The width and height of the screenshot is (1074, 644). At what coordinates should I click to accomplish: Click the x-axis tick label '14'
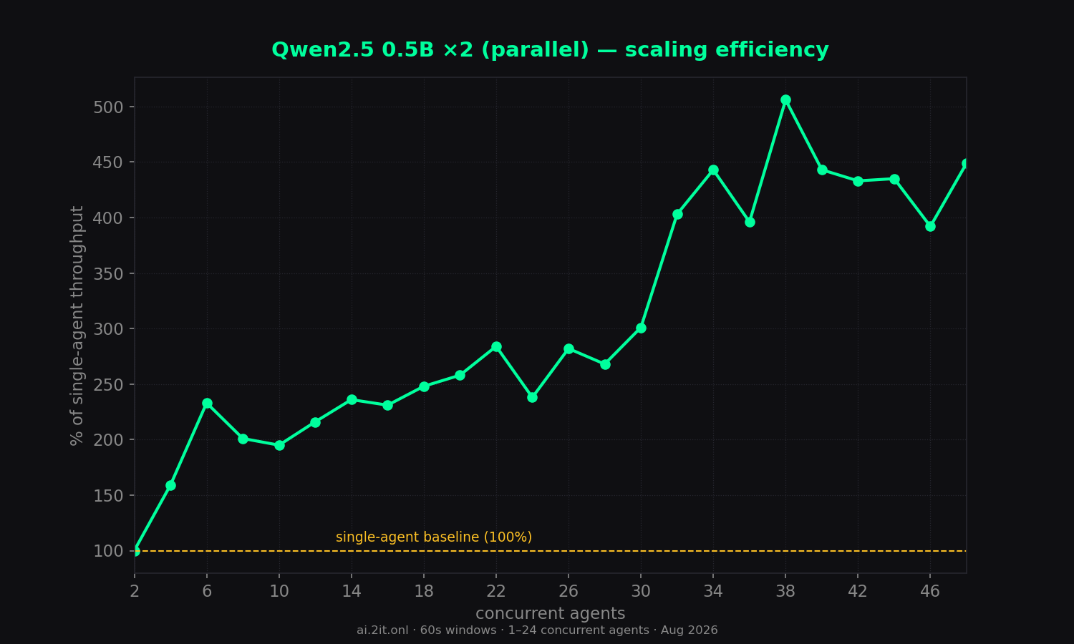[352, 592]
